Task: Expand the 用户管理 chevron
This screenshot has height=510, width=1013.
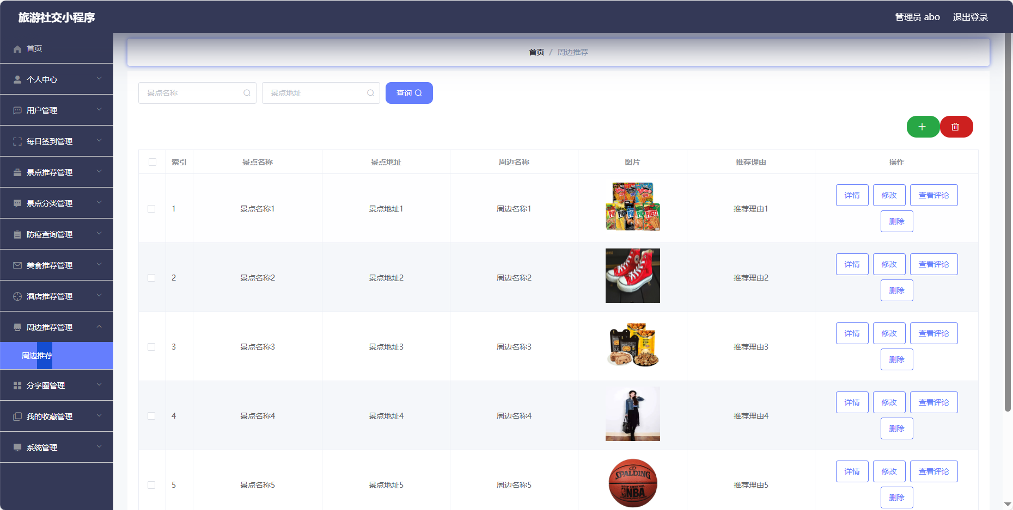Action: point(99,110)
